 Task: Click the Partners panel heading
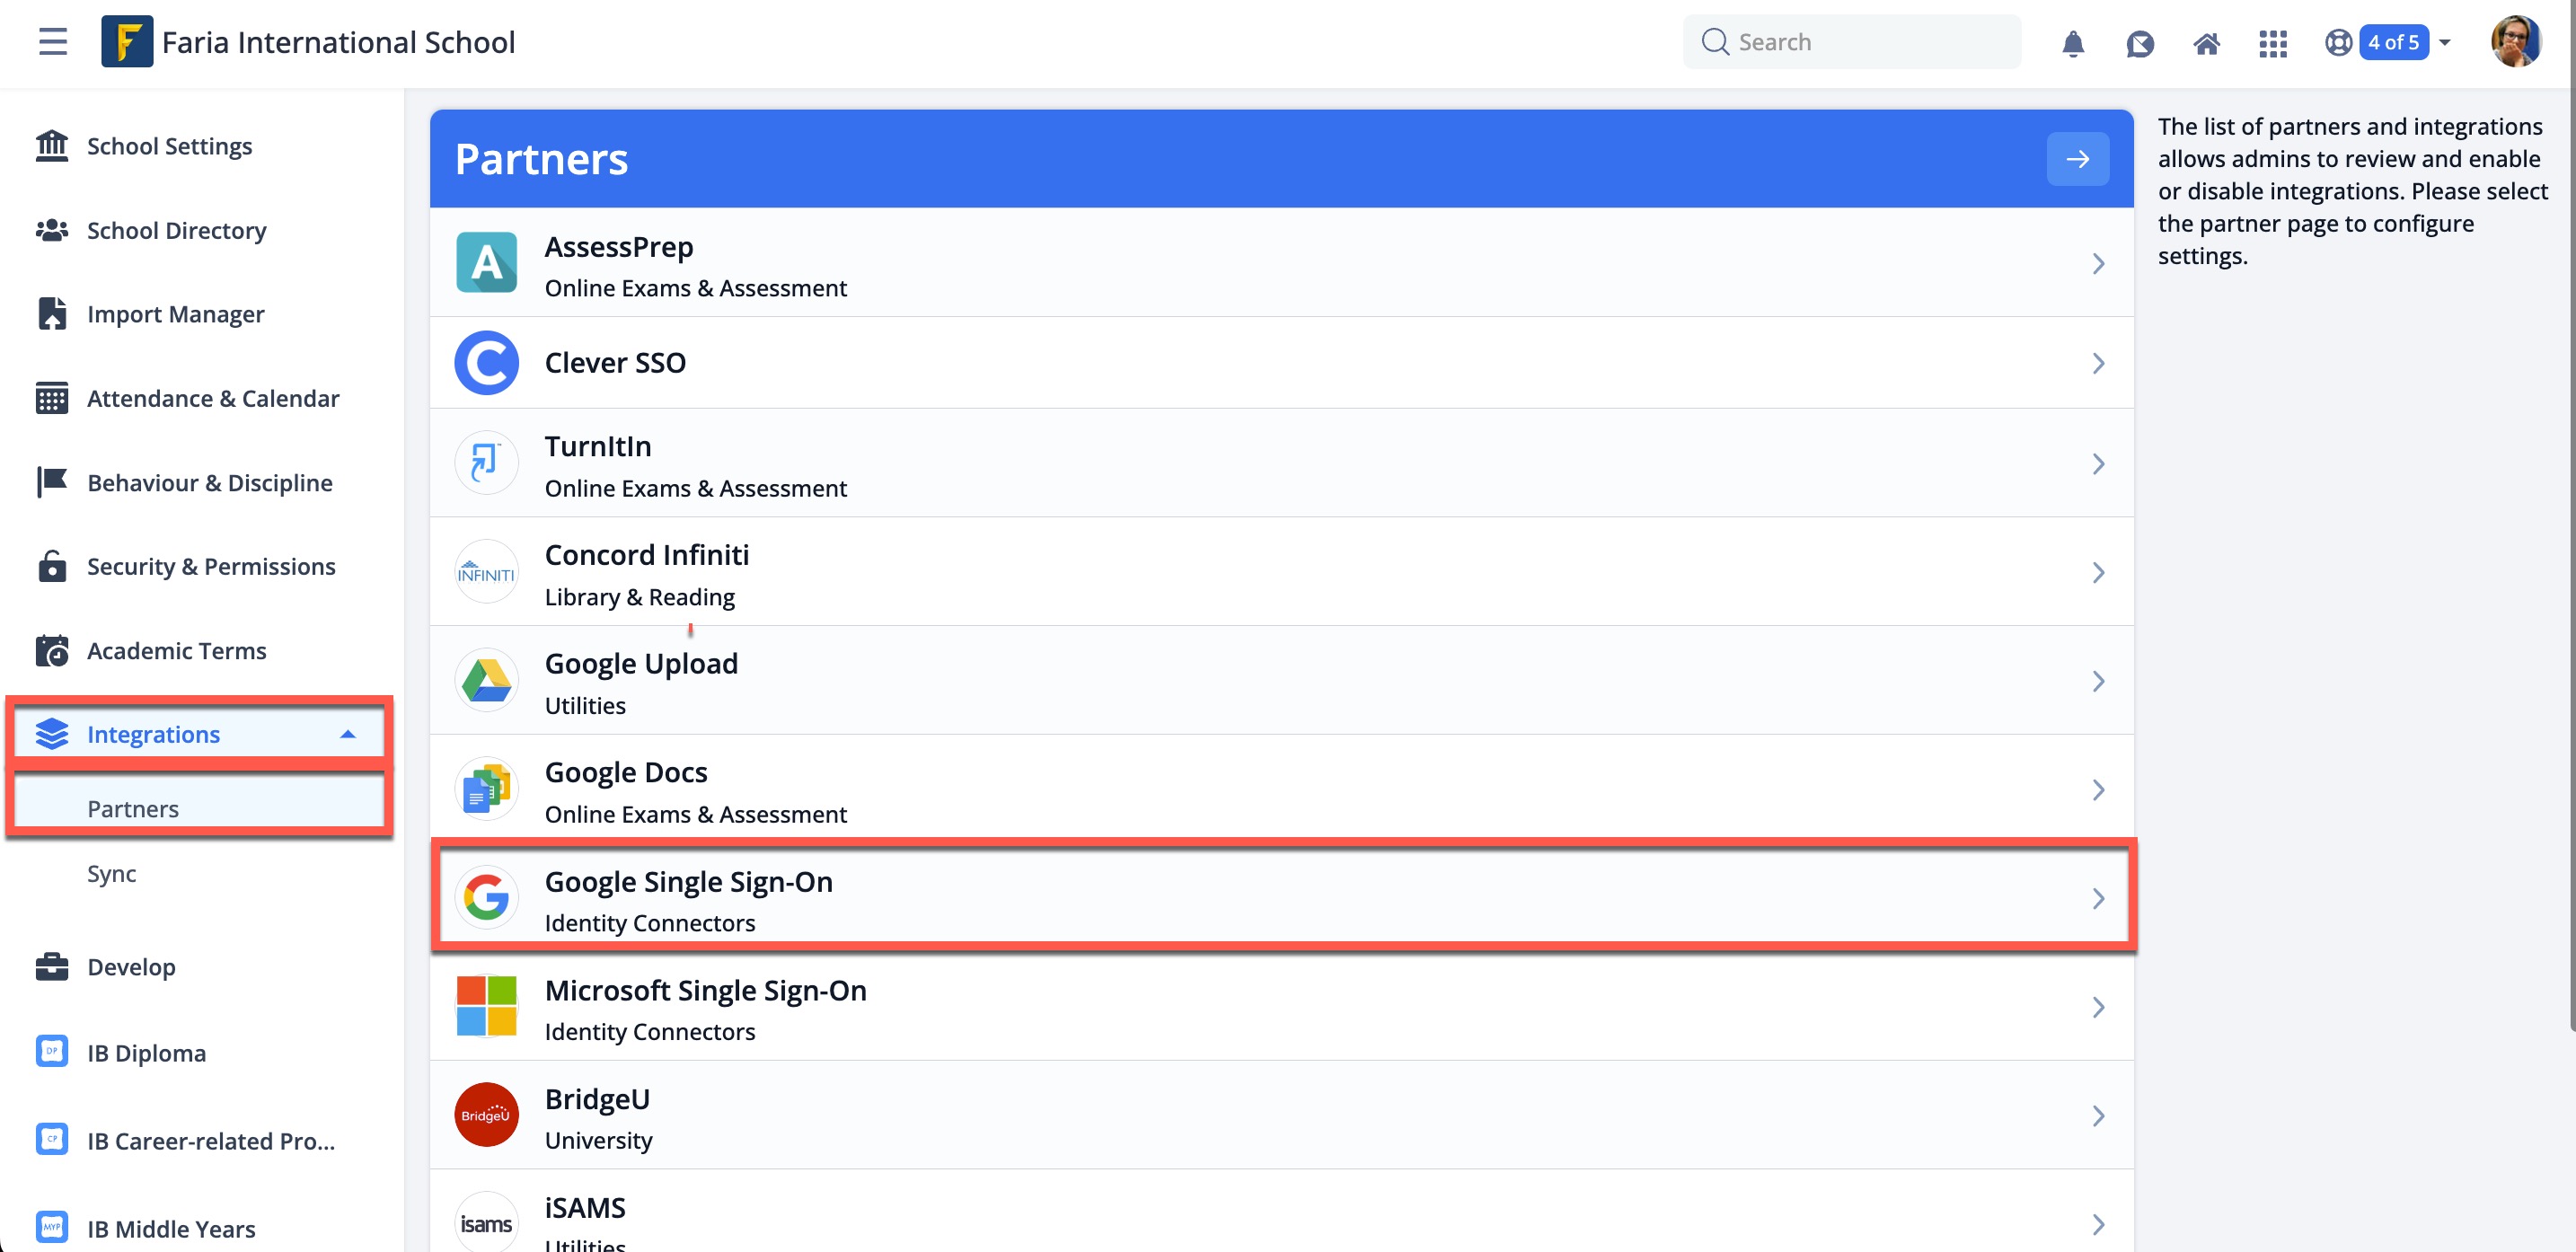click(x=541, y=159)
